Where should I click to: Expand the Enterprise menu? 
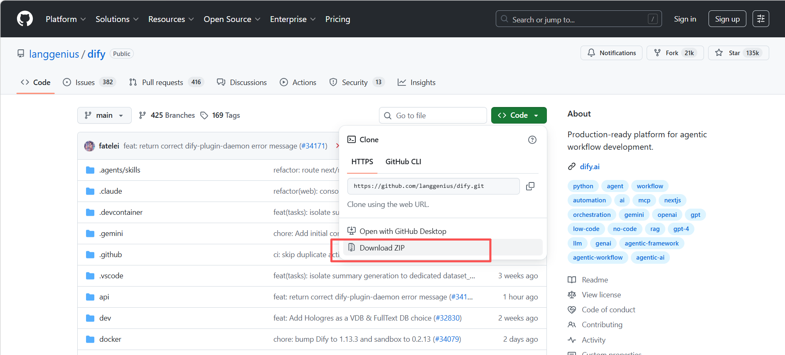click(293, 19)
